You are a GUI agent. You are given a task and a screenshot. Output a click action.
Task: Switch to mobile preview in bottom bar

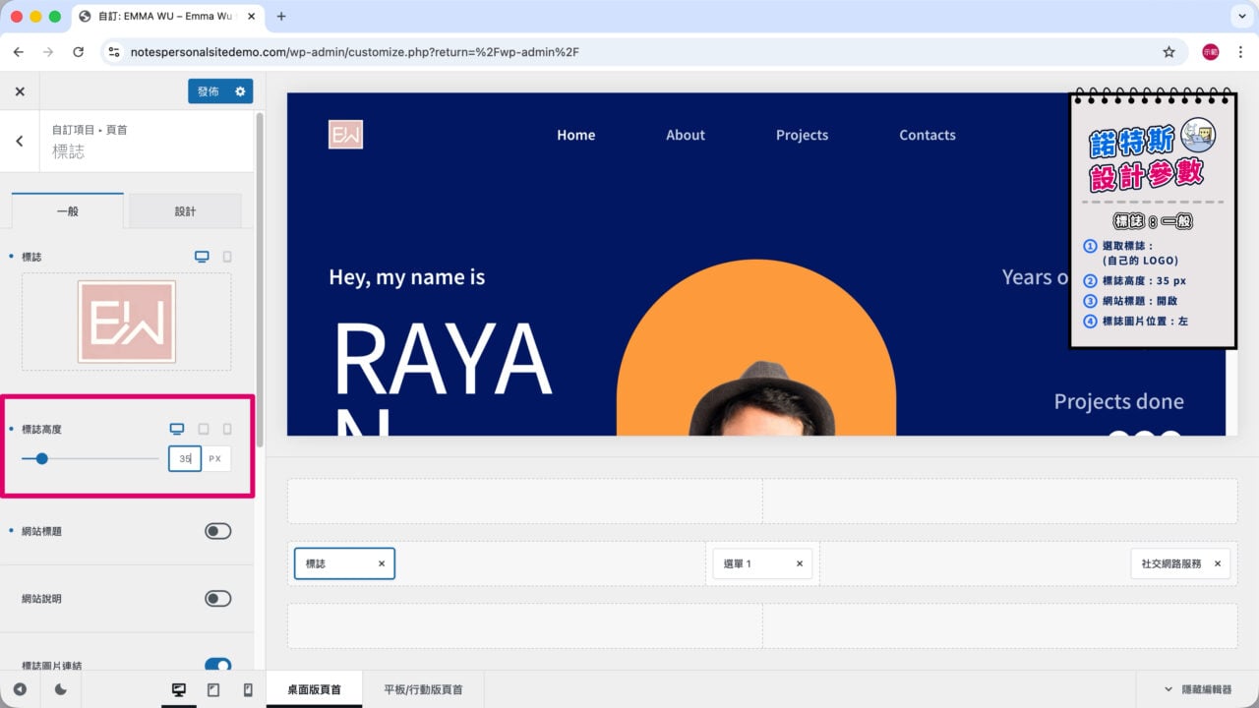(247, 690)
